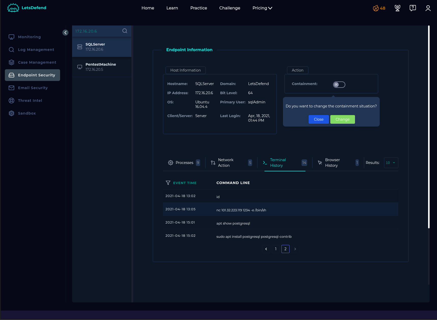The image size is (437, 320).
Task: Click the 'id' command at 13:02
Action: [x=218, y=197]
